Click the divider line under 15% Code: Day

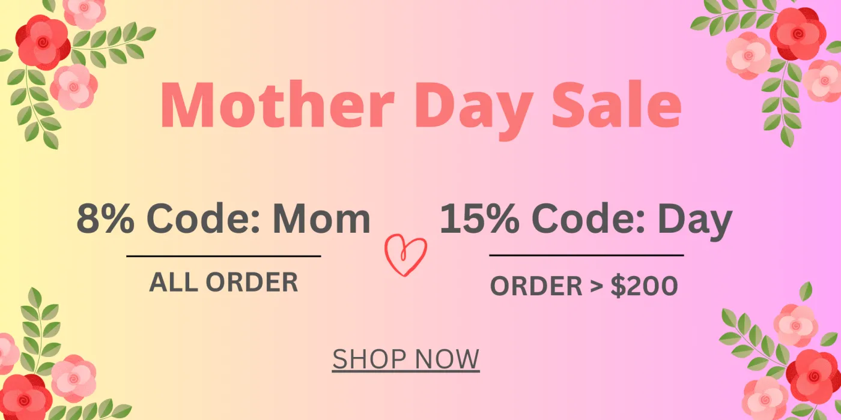pyautogui.click(x=586, y=255)
